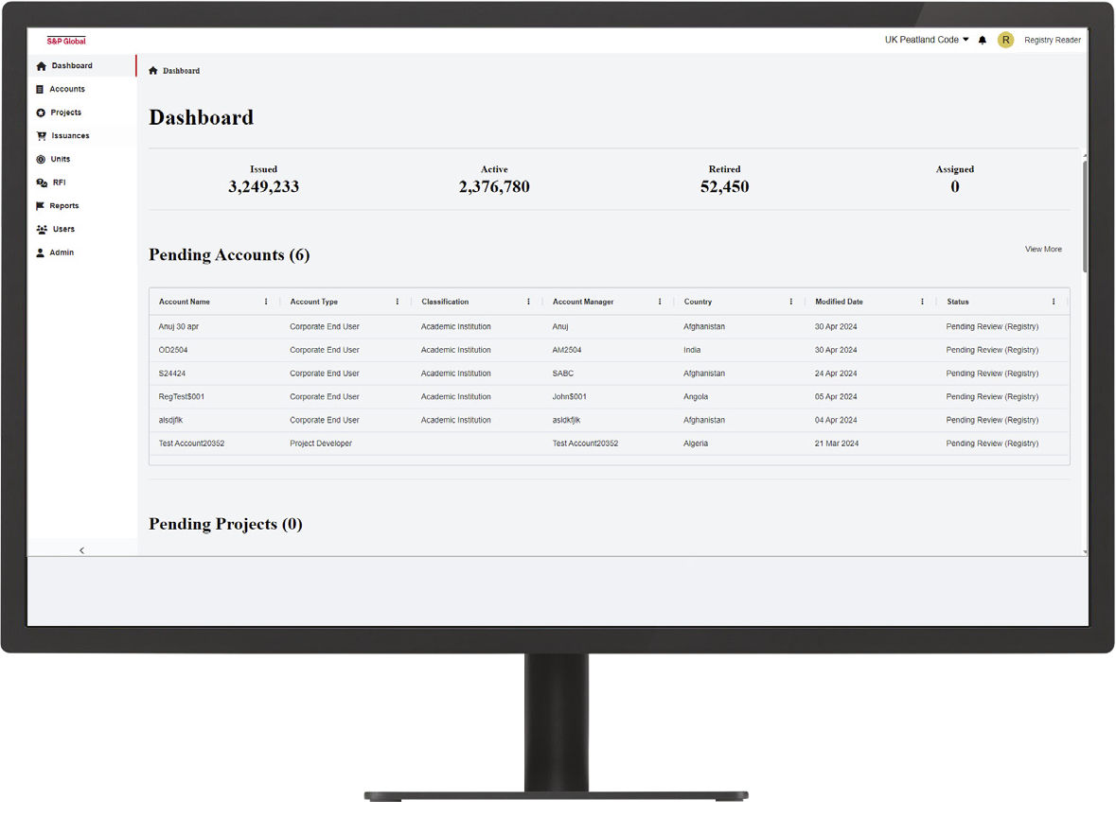Click the RFI chat icon
This screenshot has width=1116, height=817.
pyautogui.click(x=41, y=183)
